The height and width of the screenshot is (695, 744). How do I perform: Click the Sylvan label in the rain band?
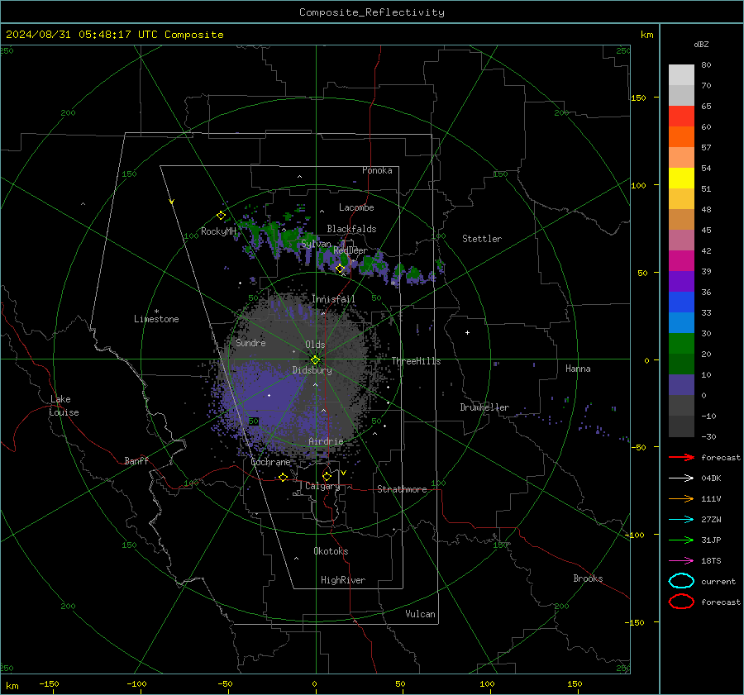coord(316,244)
